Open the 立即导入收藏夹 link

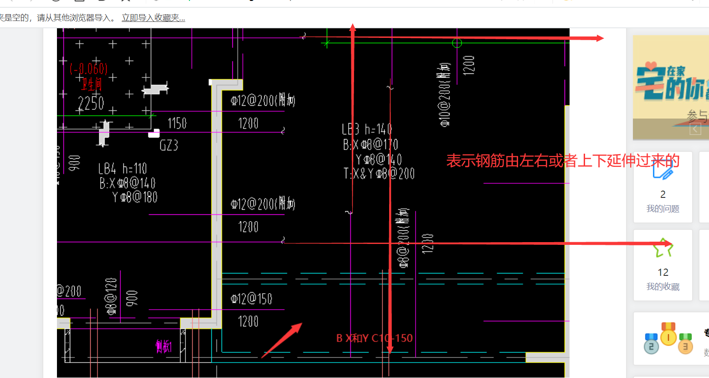(153, 18)
